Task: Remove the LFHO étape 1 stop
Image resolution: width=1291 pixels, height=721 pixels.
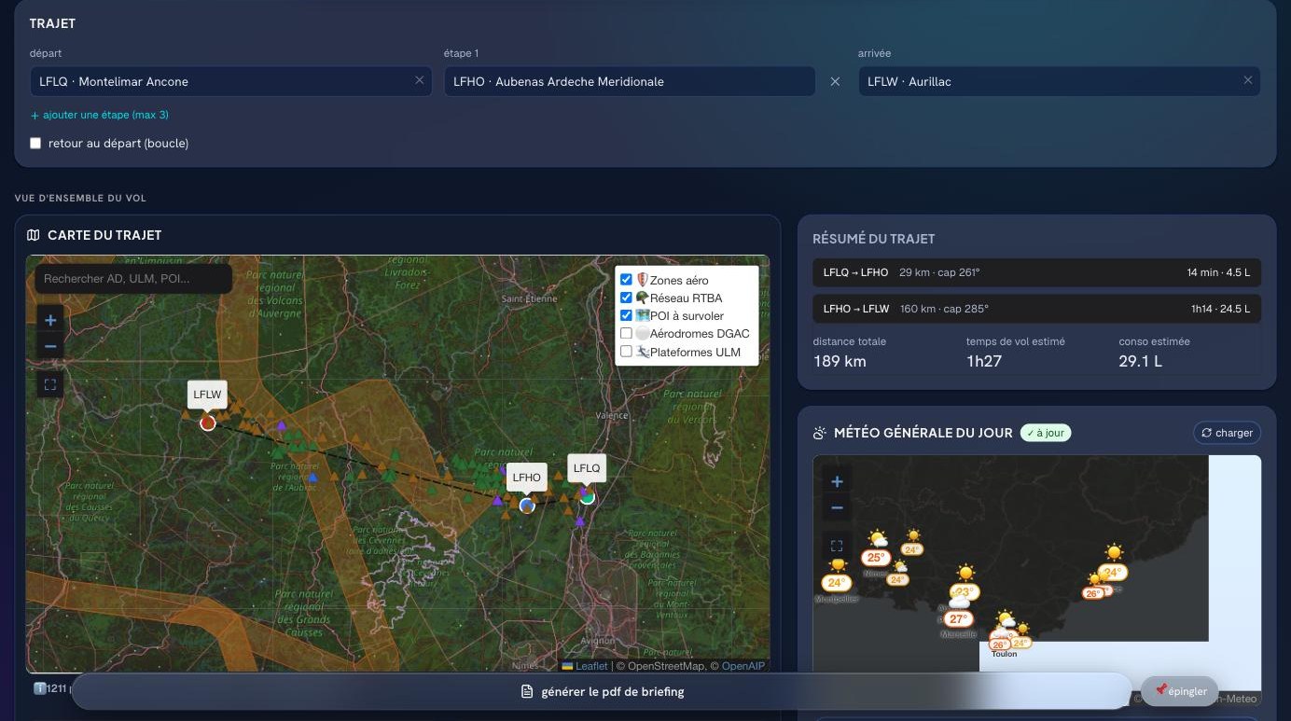Action: point(835,81)
